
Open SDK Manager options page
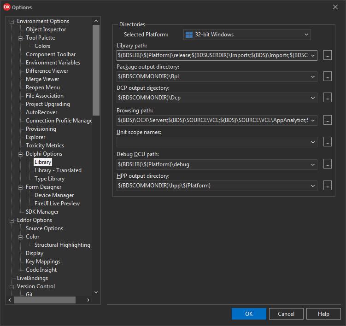42,212
